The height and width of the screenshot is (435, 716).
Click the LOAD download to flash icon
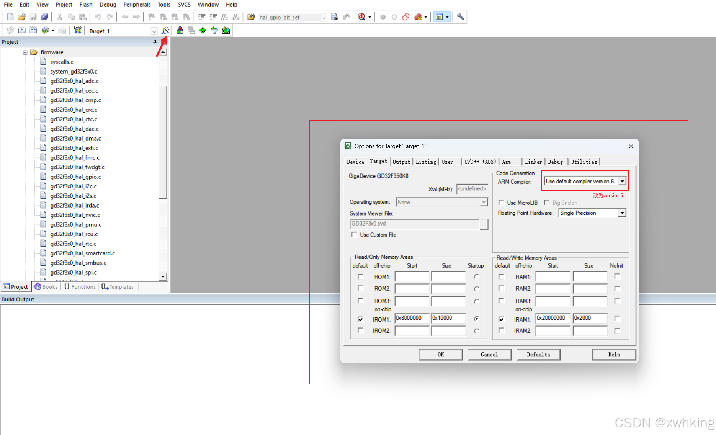click(78, 30)
